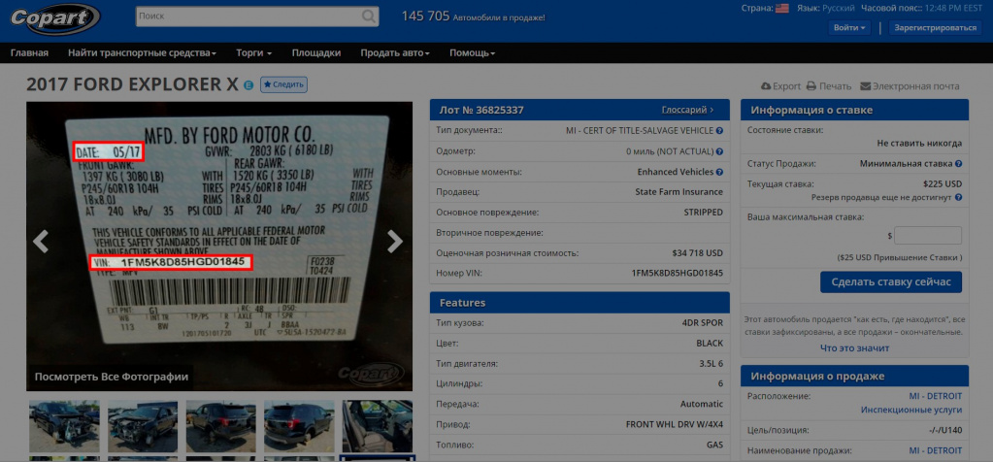The height and width of the screenshot is (462, 993).
Task: Click the main VIN label photo
Action: click(x=219, y=247)
